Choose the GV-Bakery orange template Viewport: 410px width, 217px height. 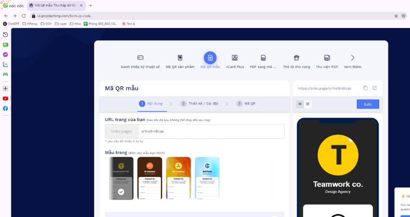(178, 178)
